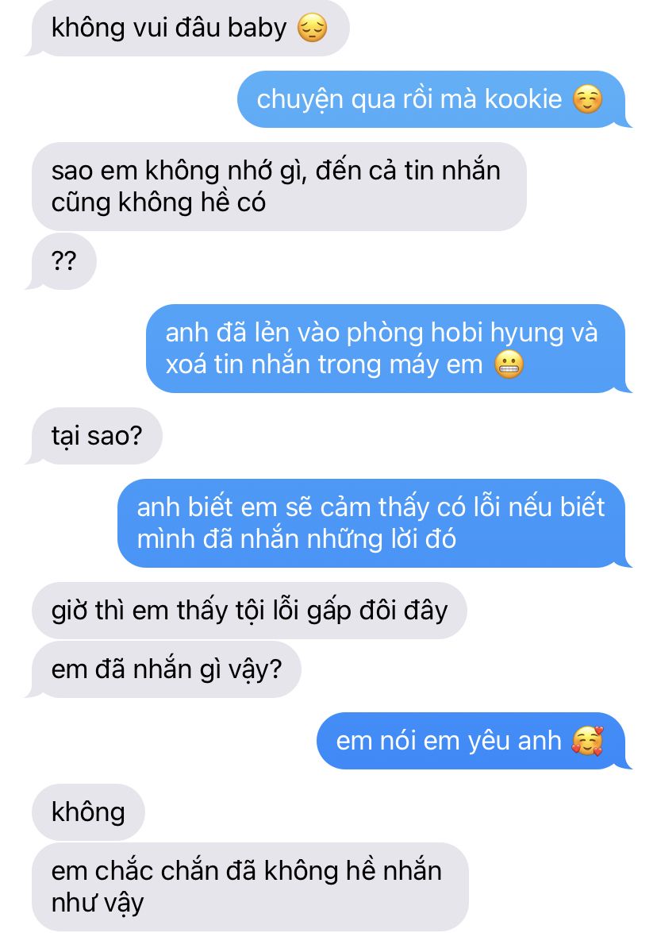
Task: Select the 'giờ thì em thấy tội lỗi gấp đôi' message
Action: pyautogui.click(x=249, y=611)
